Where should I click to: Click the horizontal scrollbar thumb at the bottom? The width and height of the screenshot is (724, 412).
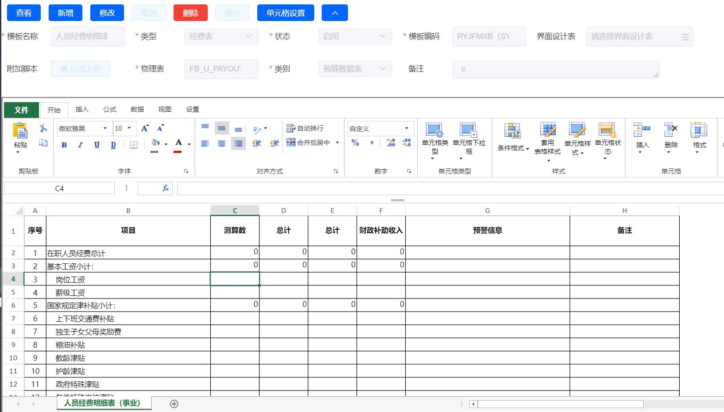[561, 404]
